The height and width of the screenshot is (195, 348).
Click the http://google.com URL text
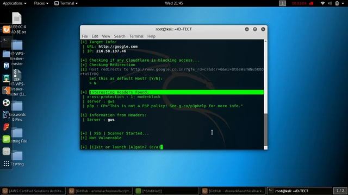pyautogui.click(x=118, y=47)
